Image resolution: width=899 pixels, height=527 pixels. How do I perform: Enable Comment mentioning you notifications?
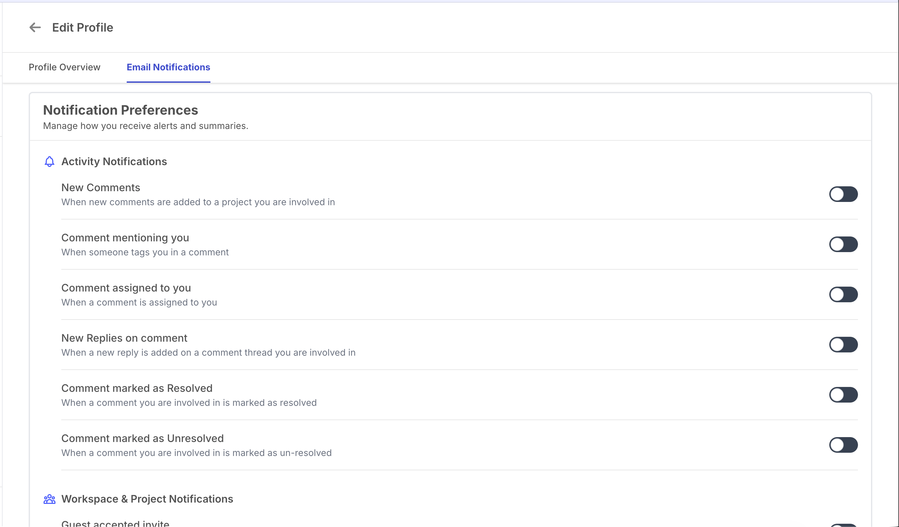click(843, 244)
